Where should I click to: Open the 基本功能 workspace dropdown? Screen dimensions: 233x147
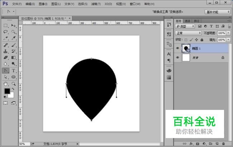217,12
